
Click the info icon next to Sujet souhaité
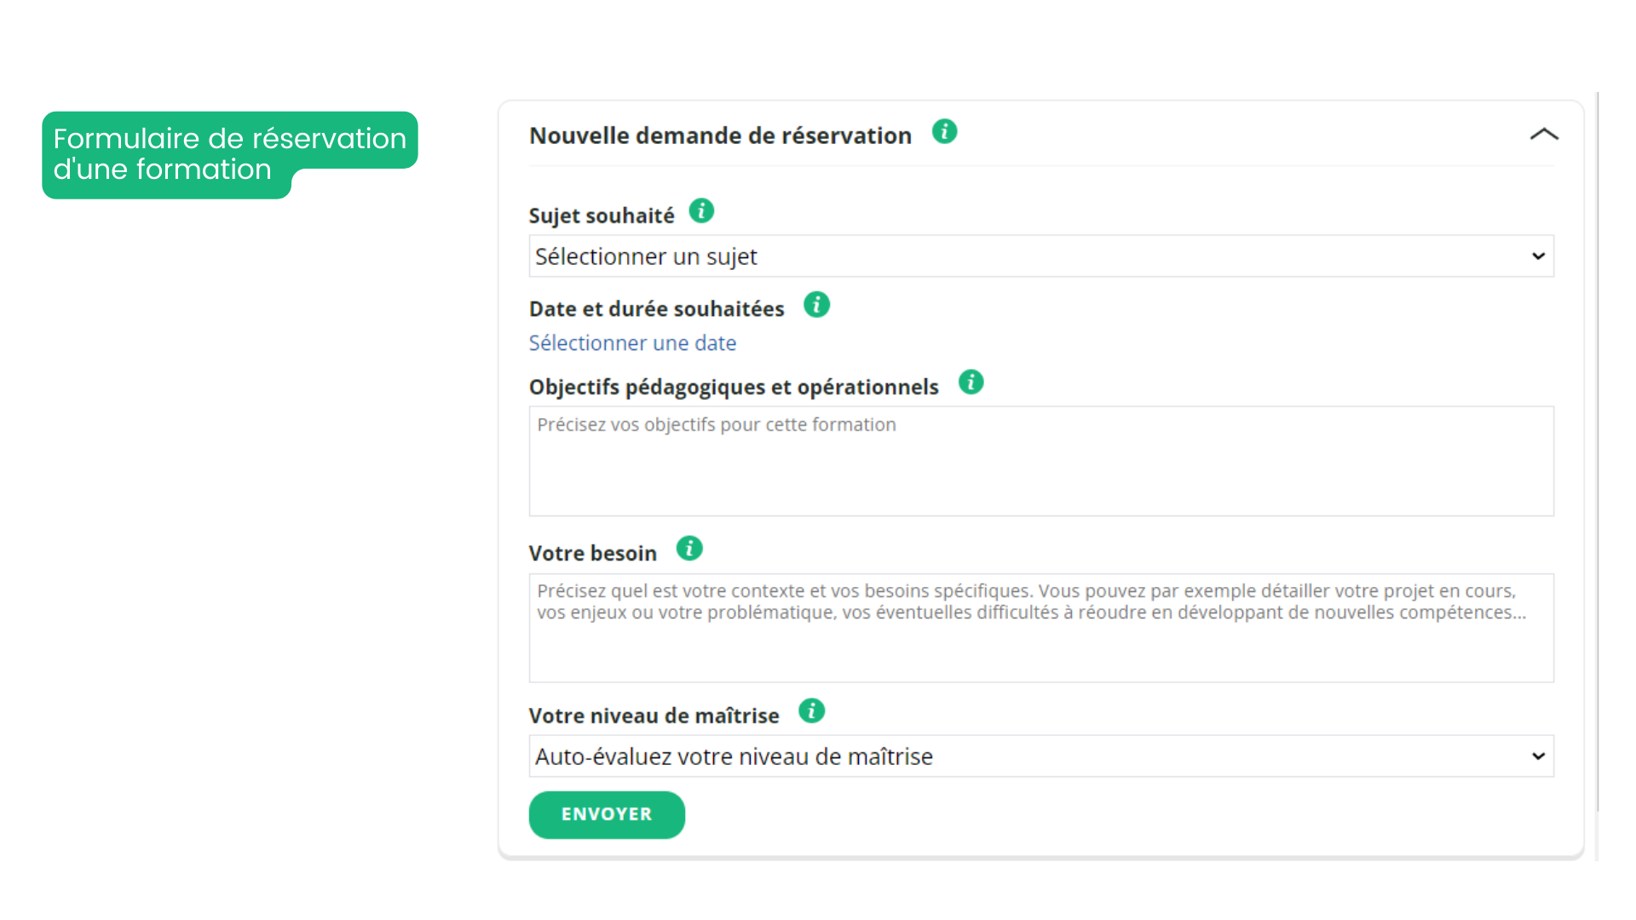pos(701,210)
